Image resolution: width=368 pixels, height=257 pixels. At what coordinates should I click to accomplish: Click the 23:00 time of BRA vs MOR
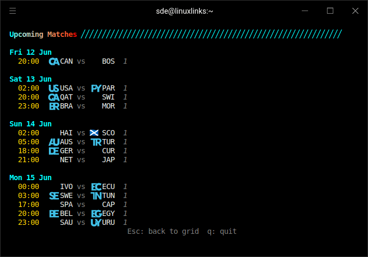(28, 106)
